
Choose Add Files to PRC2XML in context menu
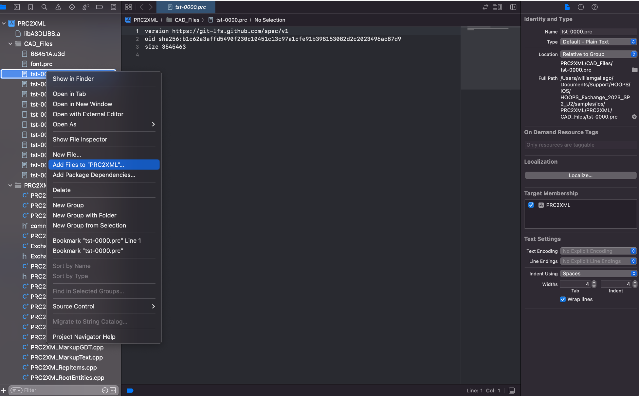click(x=88, y=164)
